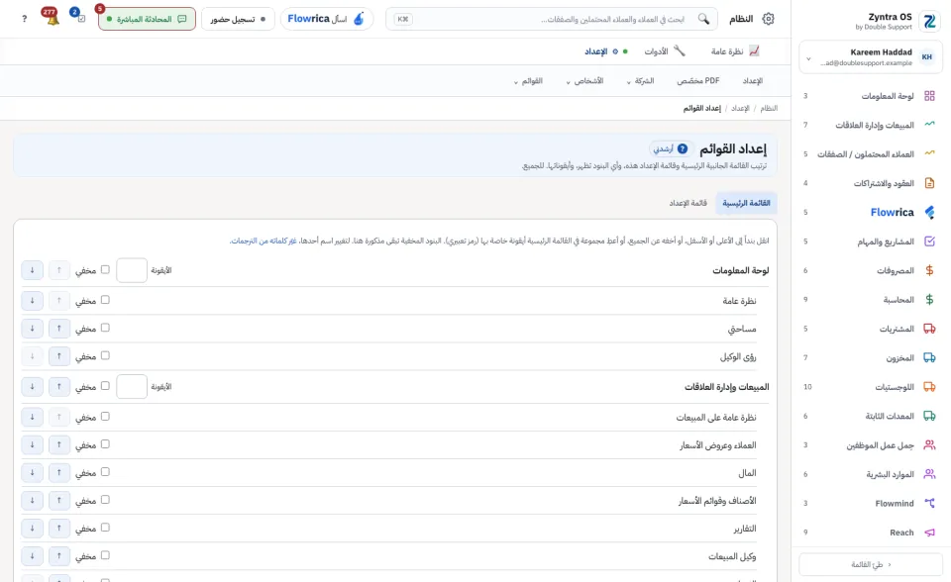Open العقود والاشتراكات sidebar item
Screen dimensions: 951x582
coord(871,183)
